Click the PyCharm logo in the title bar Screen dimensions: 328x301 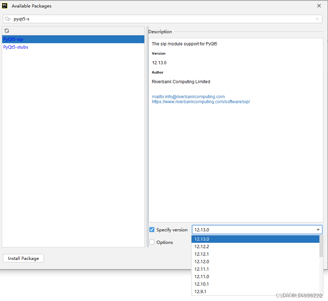pyautogui.click(x=5, y=6)
